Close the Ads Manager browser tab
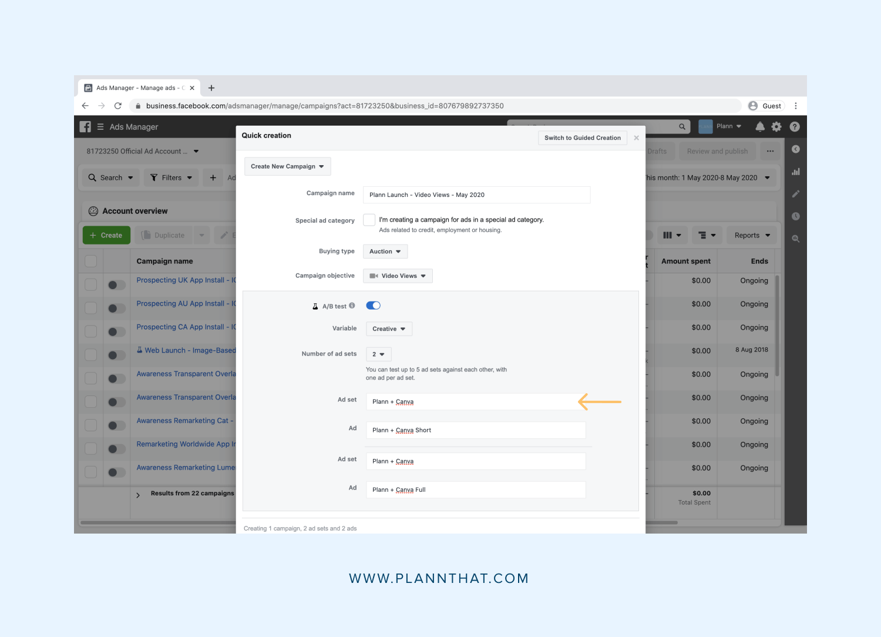This screenshot has width=881, height=637. pyautogui.click(x=192, y=88)
